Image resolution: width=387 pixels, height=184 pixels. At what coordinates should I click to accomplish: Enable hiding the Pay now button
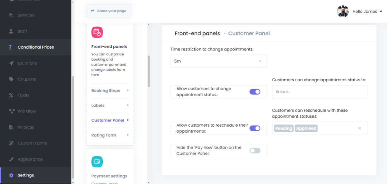pos(255,150)
